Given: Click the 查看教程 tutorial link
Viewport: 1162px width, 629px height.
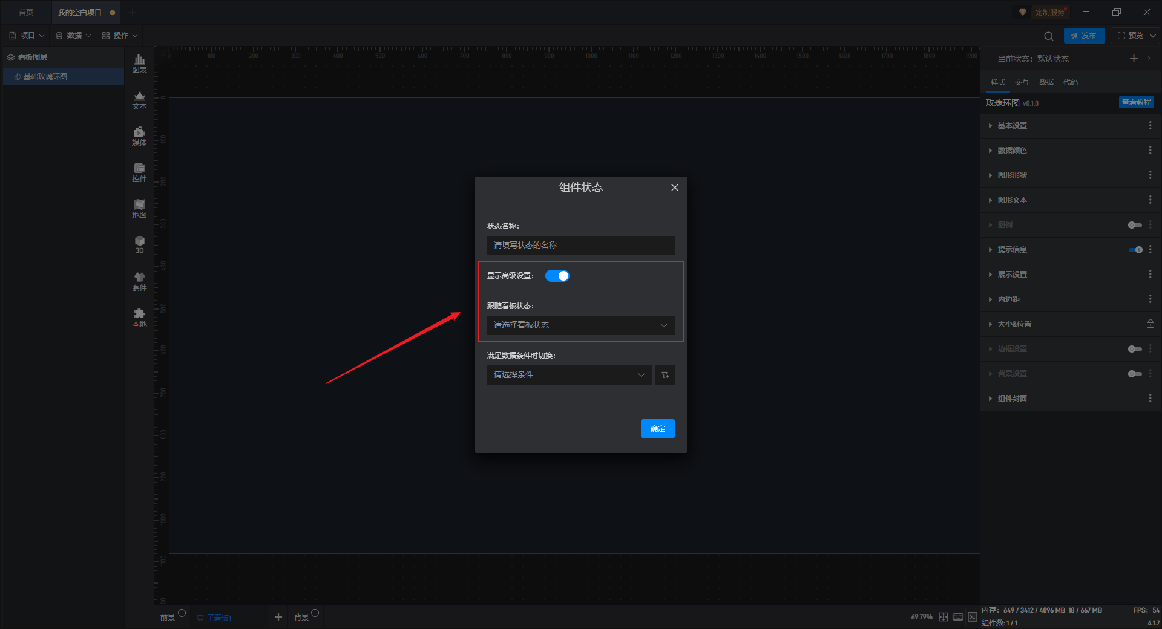Looking at the screenshot, I should click(1137, 102).
